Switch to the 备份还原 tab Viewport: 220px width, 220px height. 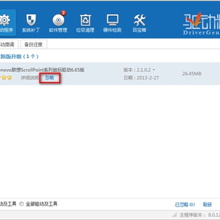(x=34, y=45)
